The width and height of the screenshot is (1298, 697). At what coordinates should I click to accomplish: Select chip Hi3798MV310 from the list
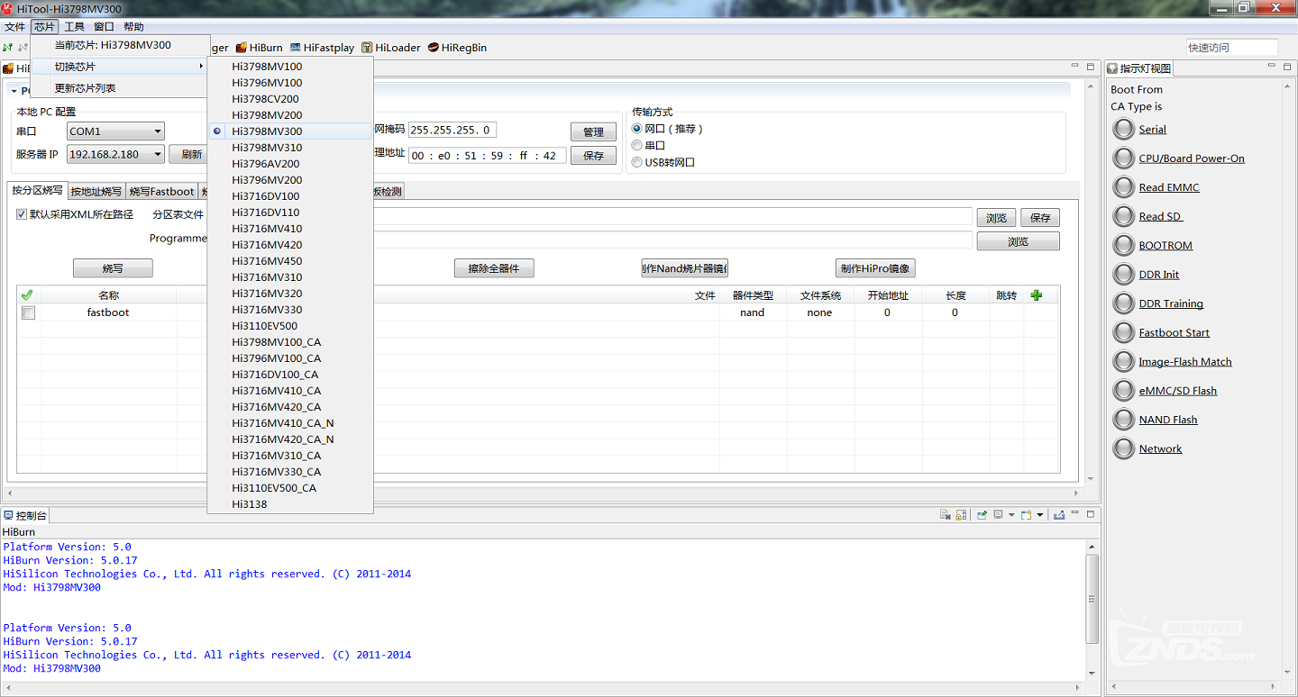[x=290, y=148]
